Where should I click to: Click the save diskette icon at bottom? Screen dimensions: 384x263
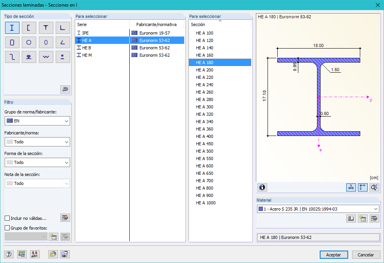(65, 254)
